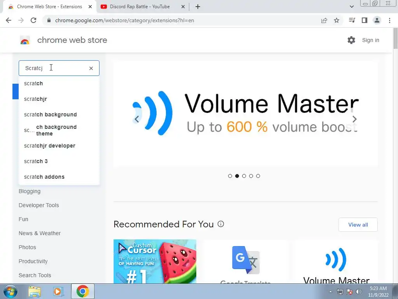
Task: Open the Custom Cursor extension card
Action: (155, 261)
